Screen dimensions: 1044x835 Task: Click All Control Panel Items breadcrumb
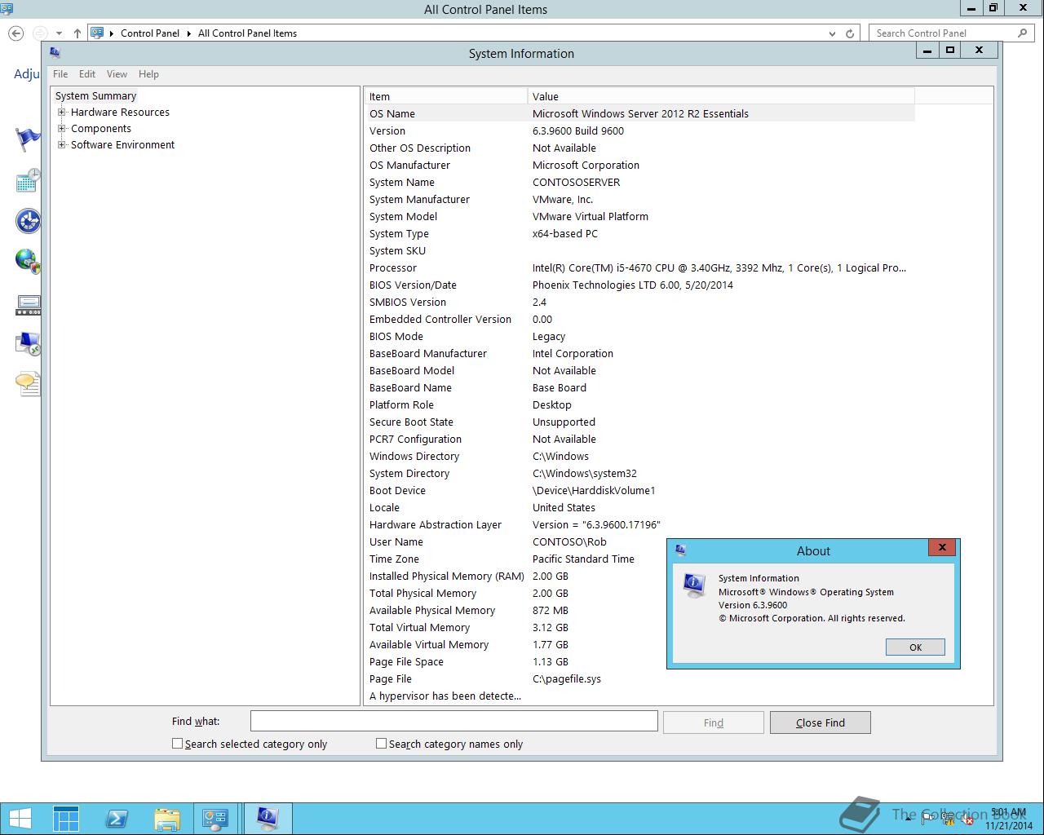tap(247, 33)
